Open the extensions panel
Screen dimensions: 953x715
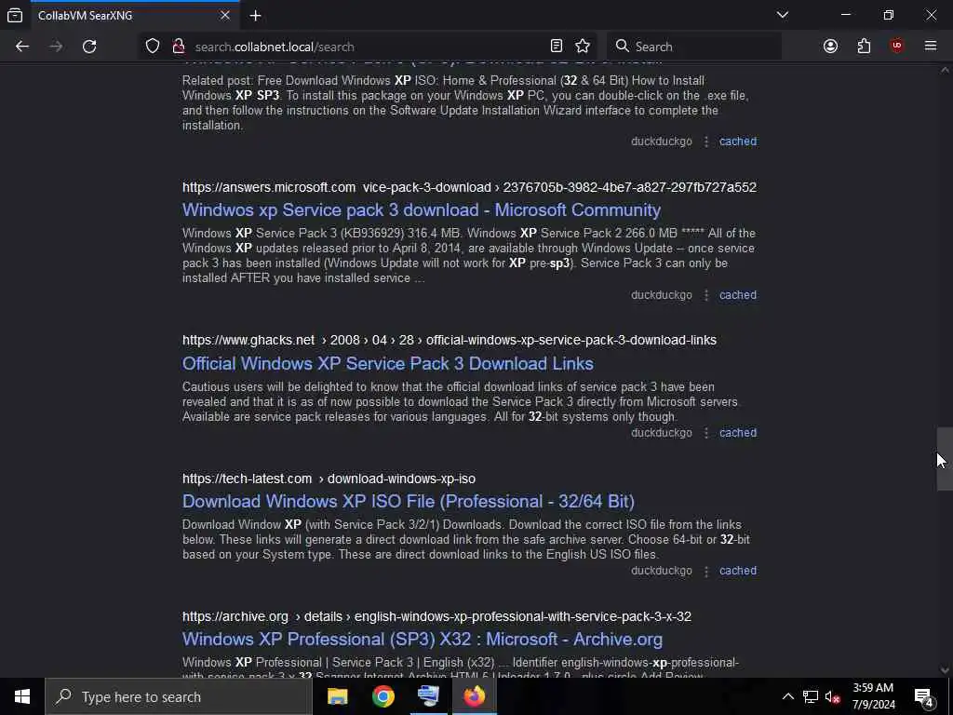click(864, 47)
